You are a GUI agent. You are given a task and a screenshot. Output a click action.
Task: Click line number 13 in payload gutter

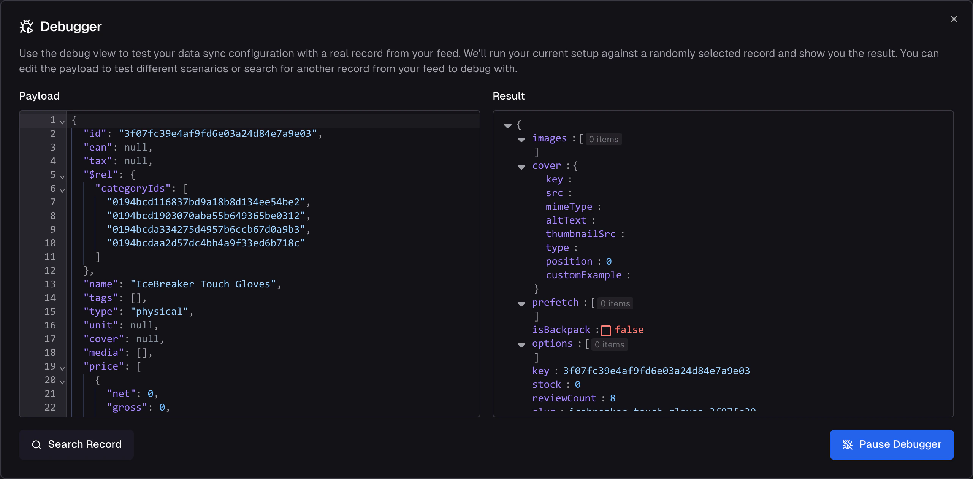[x=50, y=284]
